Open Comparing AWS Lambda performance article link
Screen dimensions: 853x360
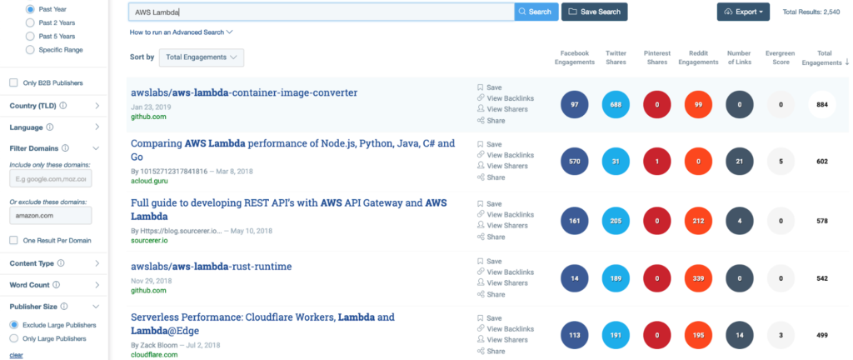tap(293, 150)
